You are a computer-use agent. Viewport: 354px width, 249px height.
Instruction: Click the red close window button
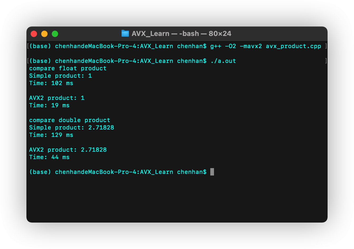click(x=34, y=34)
